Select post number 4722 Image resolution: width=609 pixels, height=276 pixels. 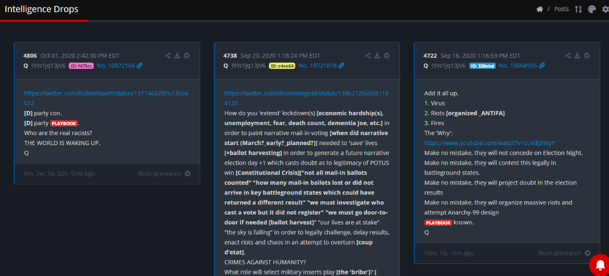431,56
